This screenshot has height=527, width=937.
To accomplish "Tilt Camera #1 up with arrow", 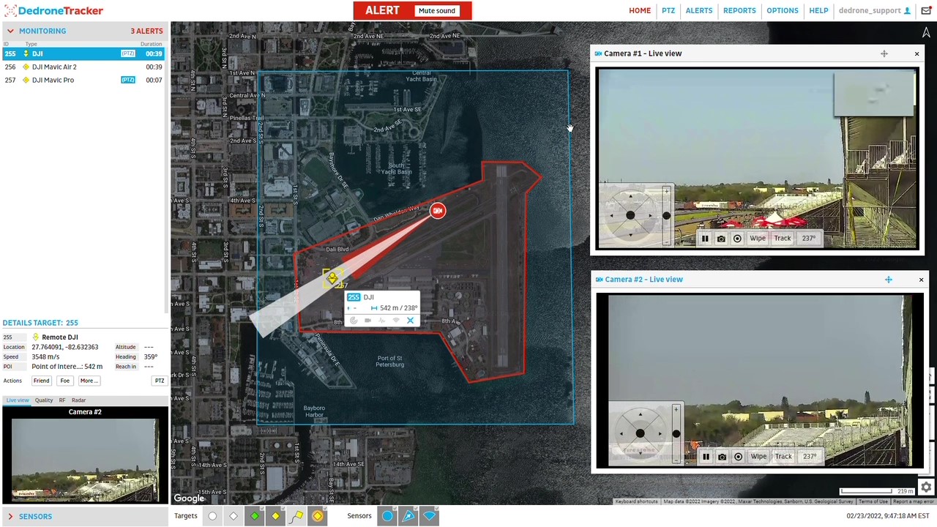I will (x=630, y=196).
